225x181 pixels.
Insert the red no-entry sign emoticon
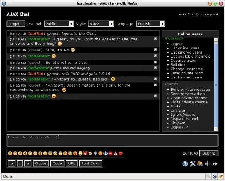coord(111,153)
